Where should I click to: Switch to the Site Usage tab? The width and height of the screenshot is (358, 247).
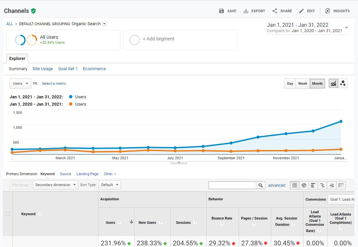click(x=43, y=69)
